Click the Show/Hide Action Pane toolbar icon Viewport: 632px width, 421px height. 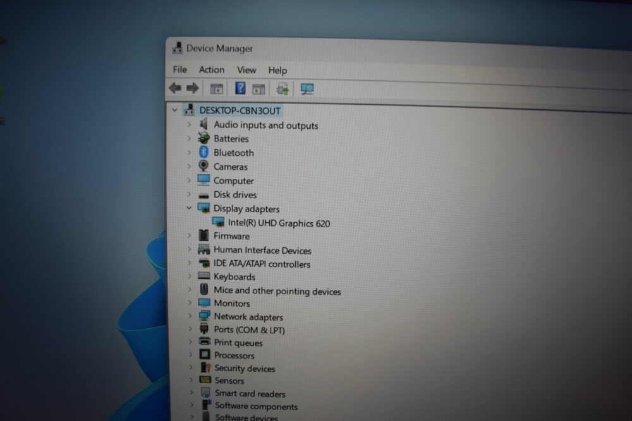click(x=258, y=89)
